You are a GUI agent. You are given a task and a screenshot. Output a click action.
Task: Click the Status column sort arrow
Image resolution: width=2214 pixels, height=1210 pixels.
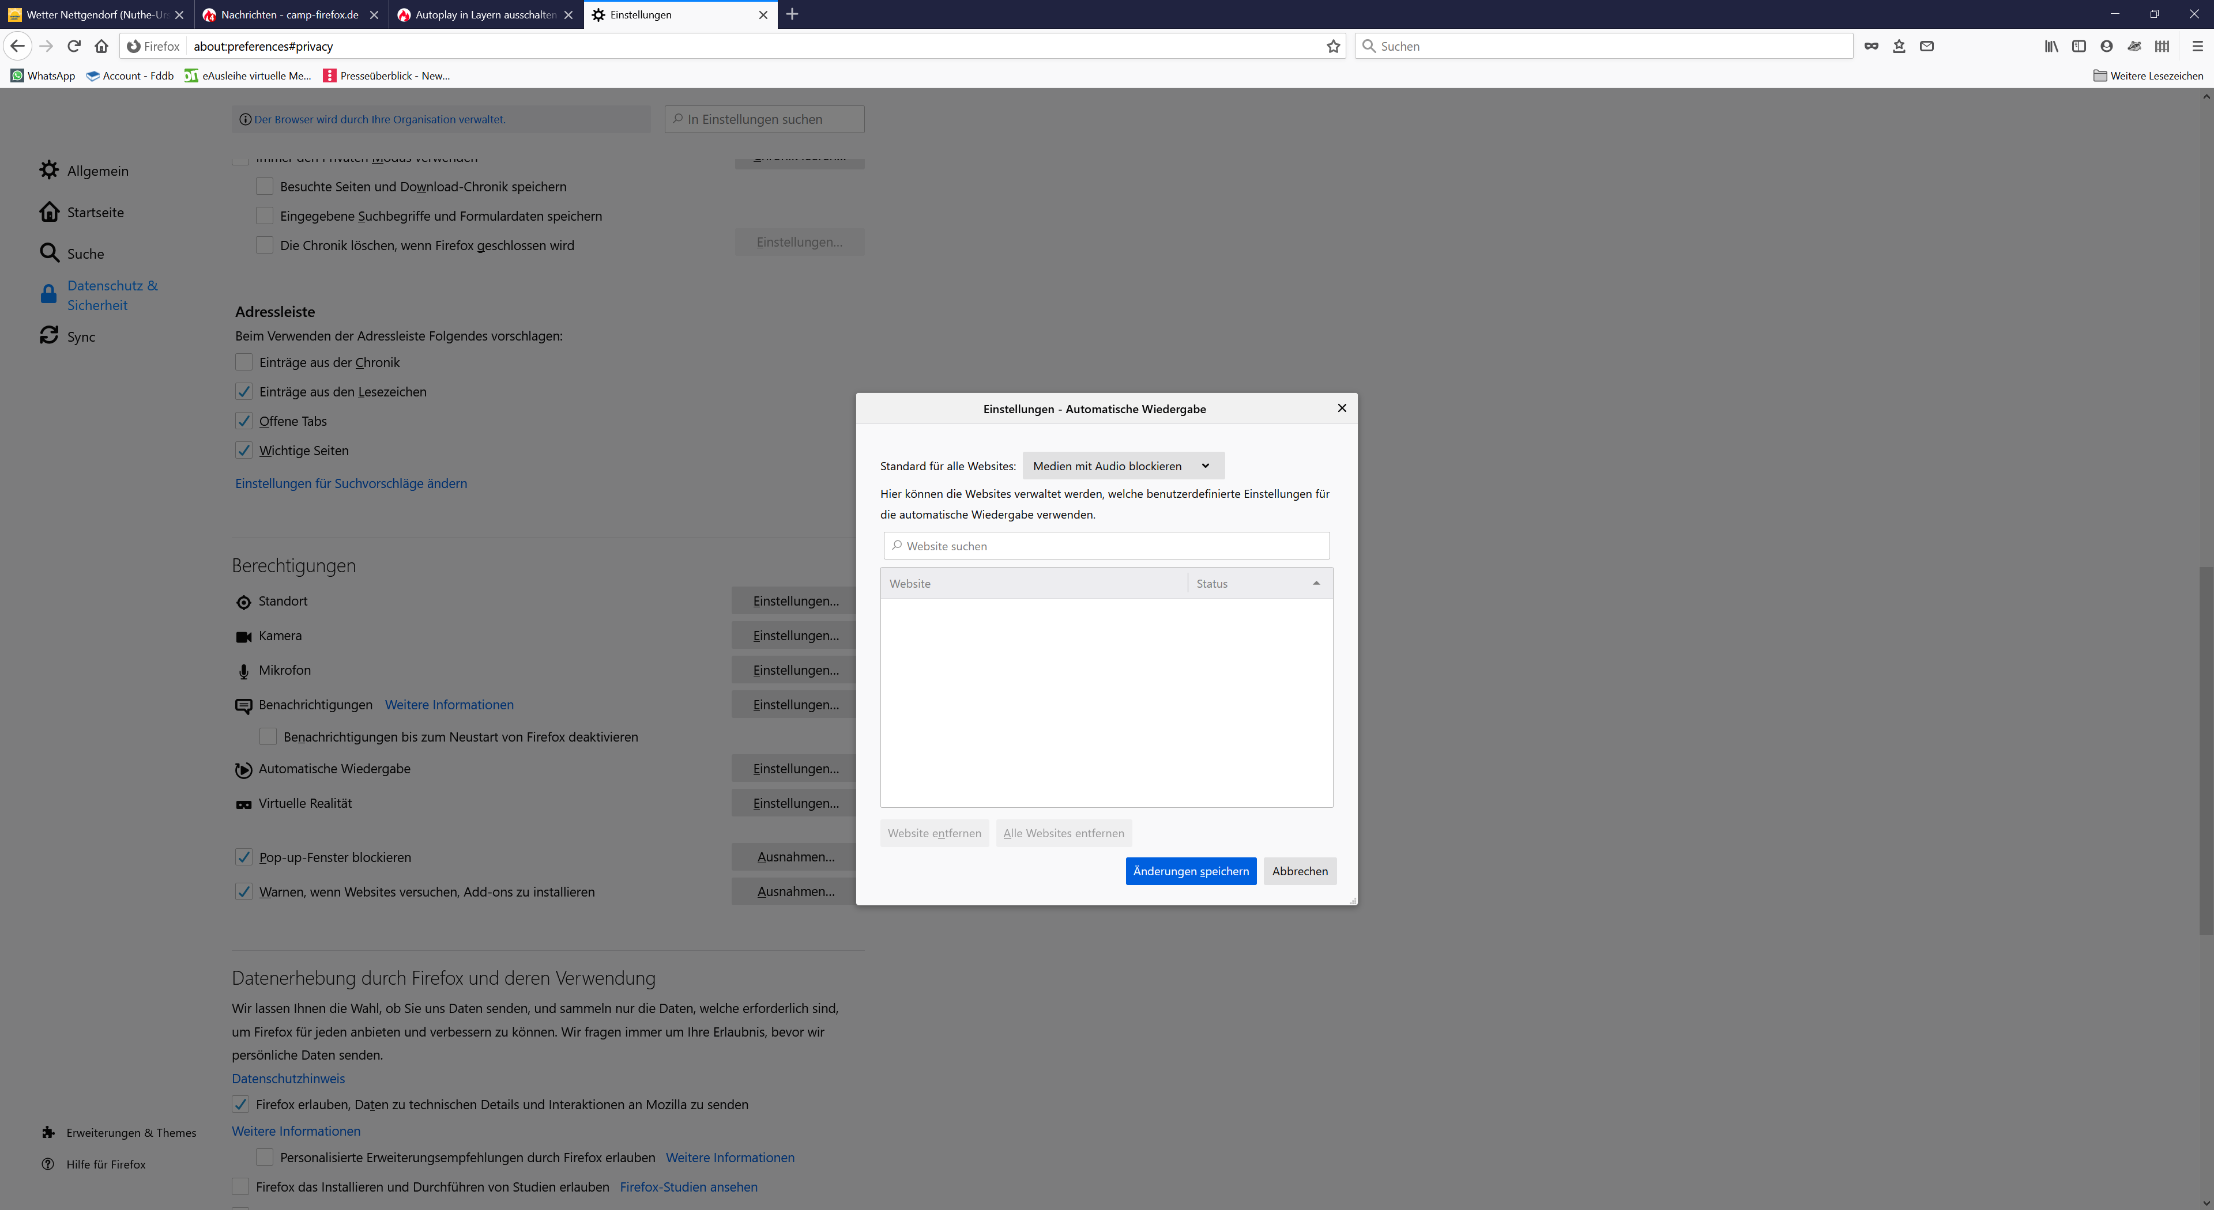pyautogui.click(x=1316, y=583)
